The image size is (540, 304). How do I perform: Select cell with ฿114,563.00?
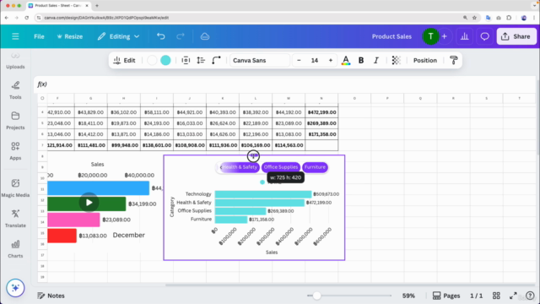point(289,145)
